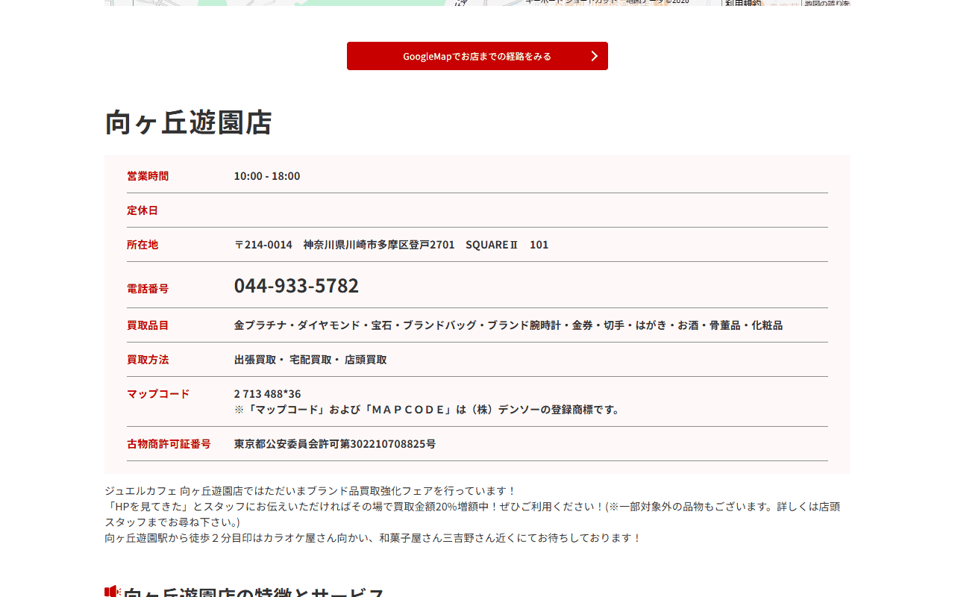The height and width of the screenshot is (597, 955).
Task: Click the chevron arrow on the red button
Action: (x=595, y=56)
